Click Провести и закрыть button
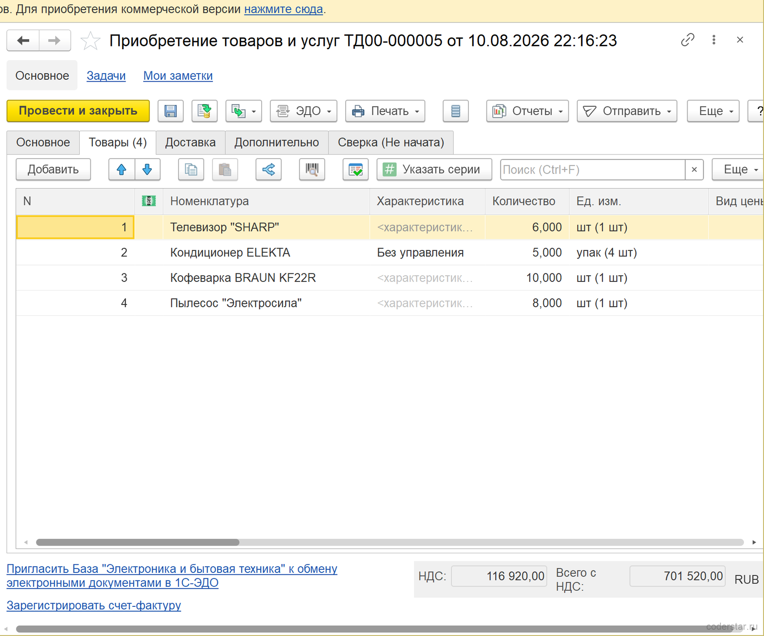764x636 pixels. pos(78,111)
